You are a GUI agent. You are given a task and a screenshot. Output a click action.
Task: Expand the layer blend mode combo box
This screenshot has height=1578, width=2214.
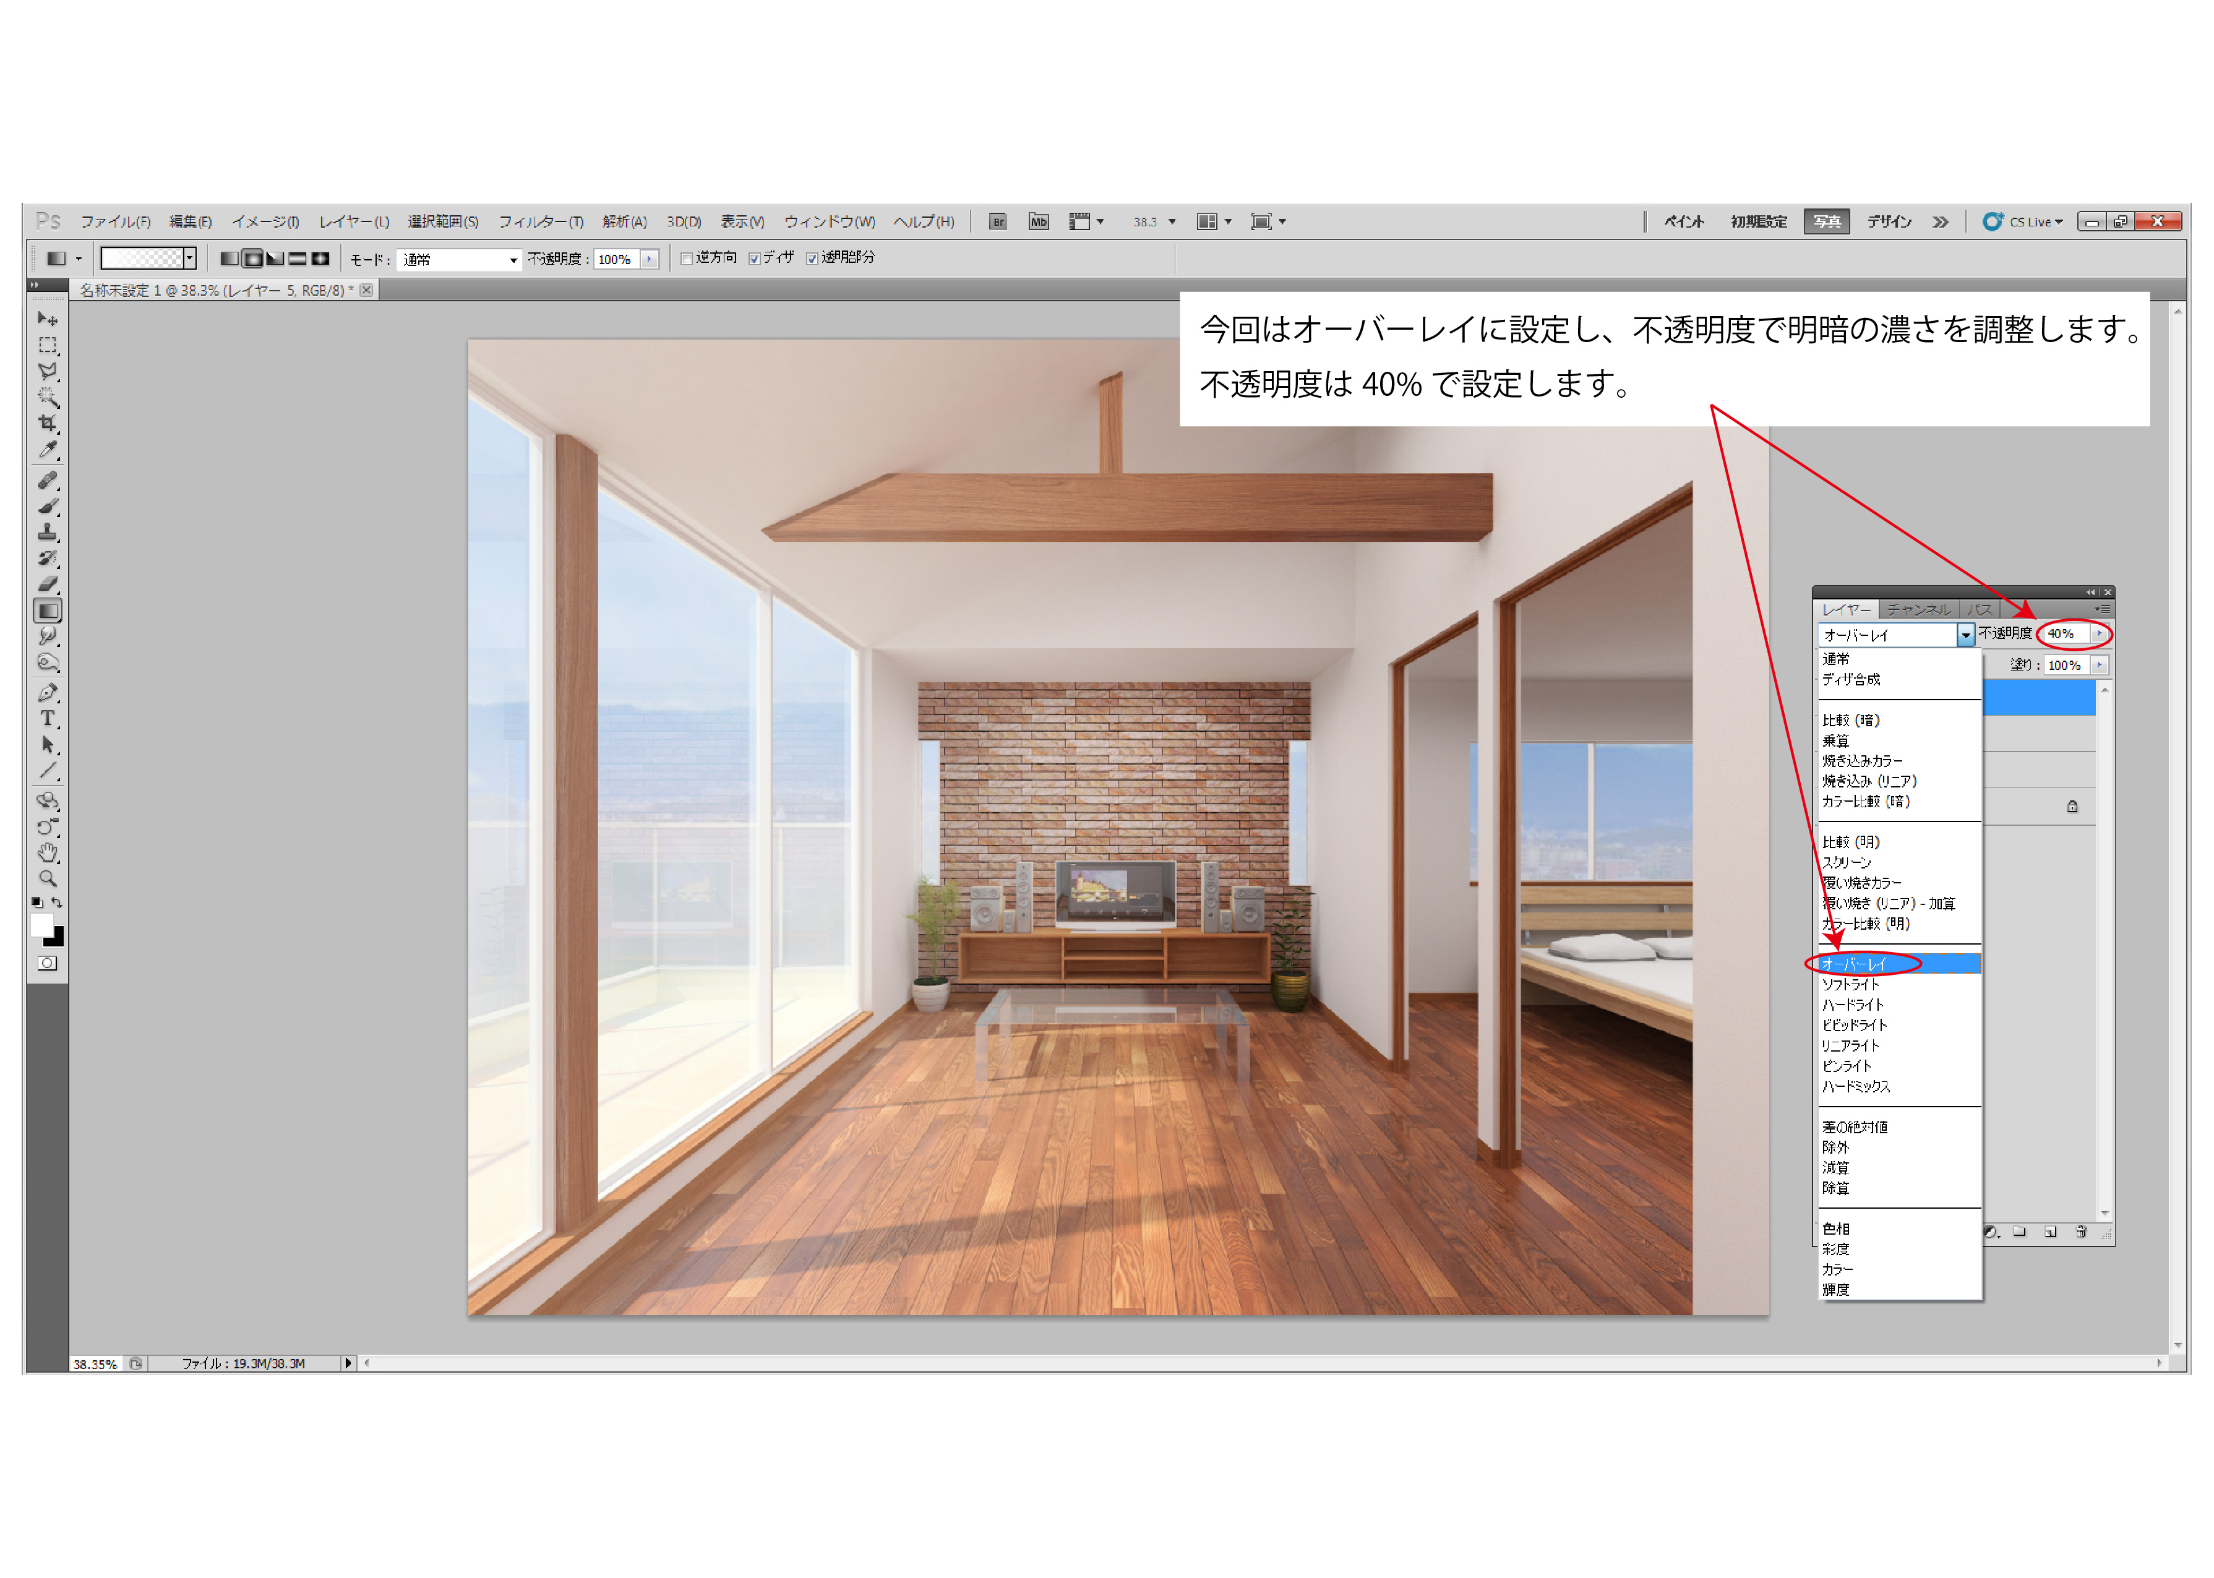point(1965,635)
